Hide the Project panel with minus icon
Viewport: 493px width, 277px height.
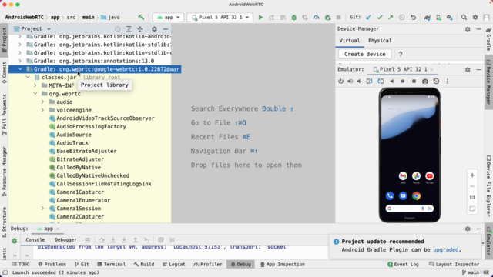166,29
